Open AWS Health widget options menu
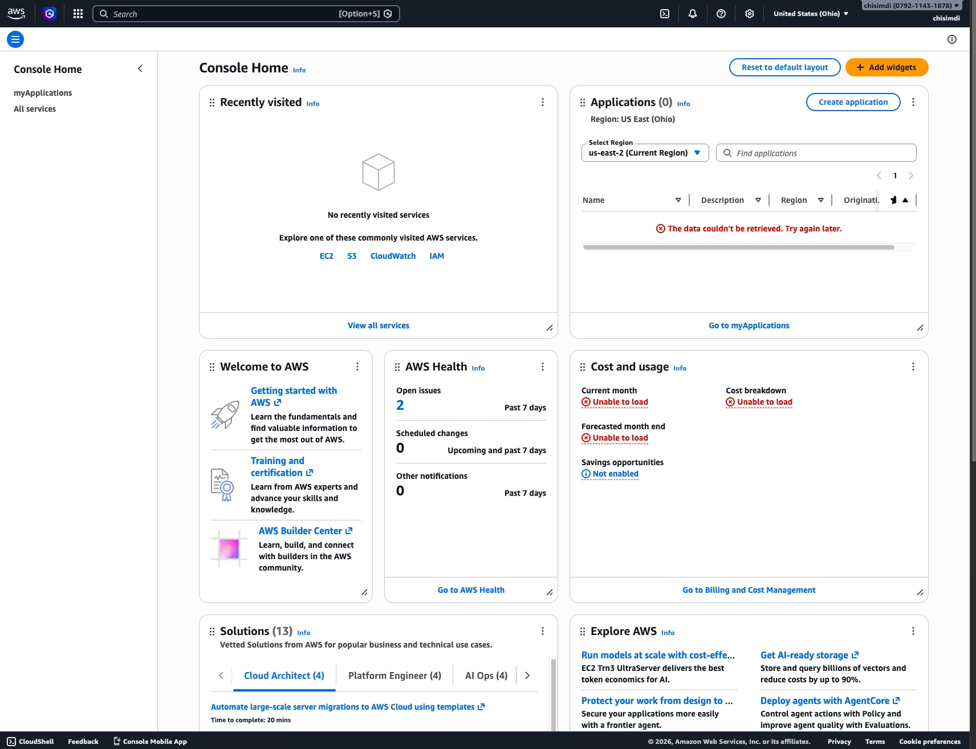 (543, 367)
